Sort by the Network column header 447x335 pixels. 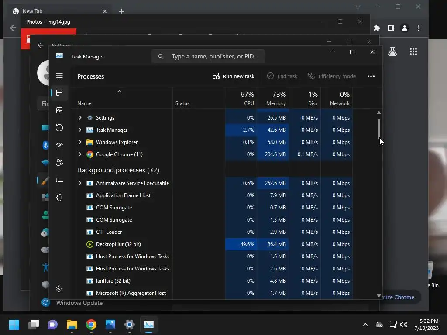coord(337,99)
